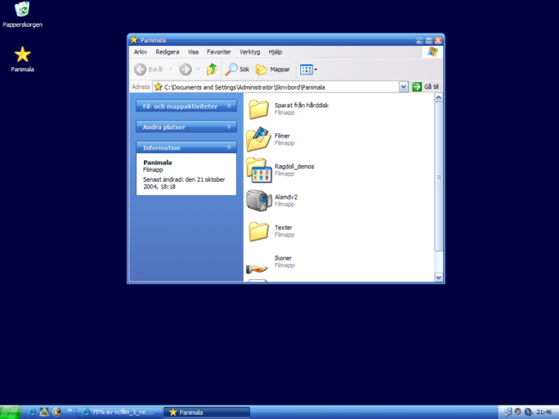Click the Mappar folders toolbar button
The width and height of the screenshot is (559, 419).
pyautogui.click(x=273, y=70)
